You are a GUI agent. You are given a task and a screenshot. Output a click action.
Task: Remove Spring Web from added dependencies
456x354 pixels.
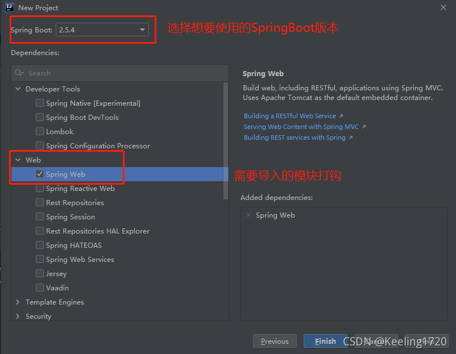click(248, 215)
